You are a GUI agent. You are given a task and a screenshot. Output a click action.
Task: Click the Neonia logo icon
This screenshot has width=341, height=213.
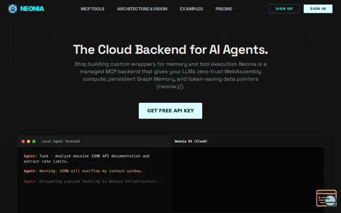tap(13, 9)
